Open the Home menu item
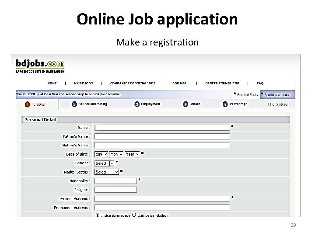This screenshot has height=236, width=315. pos(52,83)
